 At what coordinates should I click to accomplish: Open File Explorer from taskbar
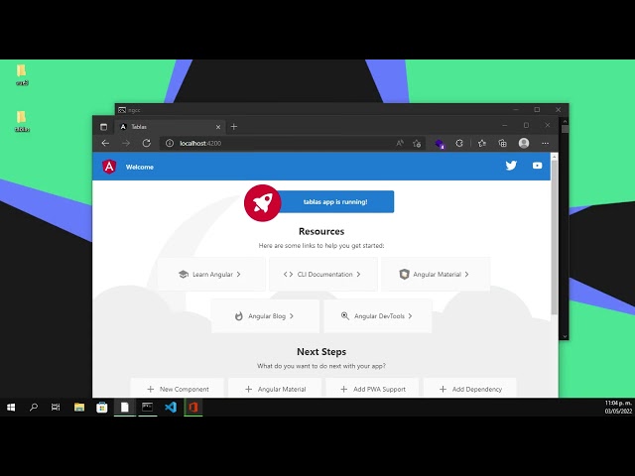click(x=79, y=408)
